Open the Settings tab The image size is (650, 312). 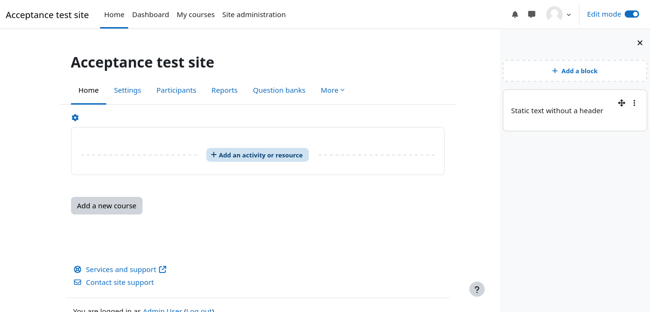tap(127, 90)
